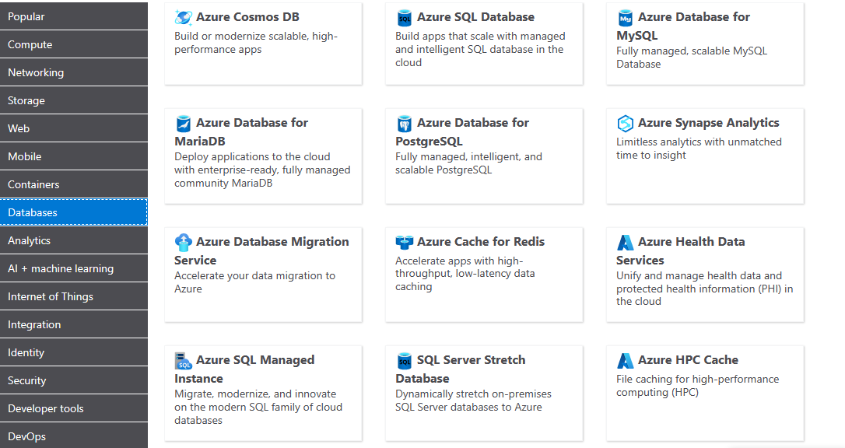Viewport: 845px width, 448px height.
Task: Click the Azure Synapse Analytics hexagon icon
Action: (625, 124)
